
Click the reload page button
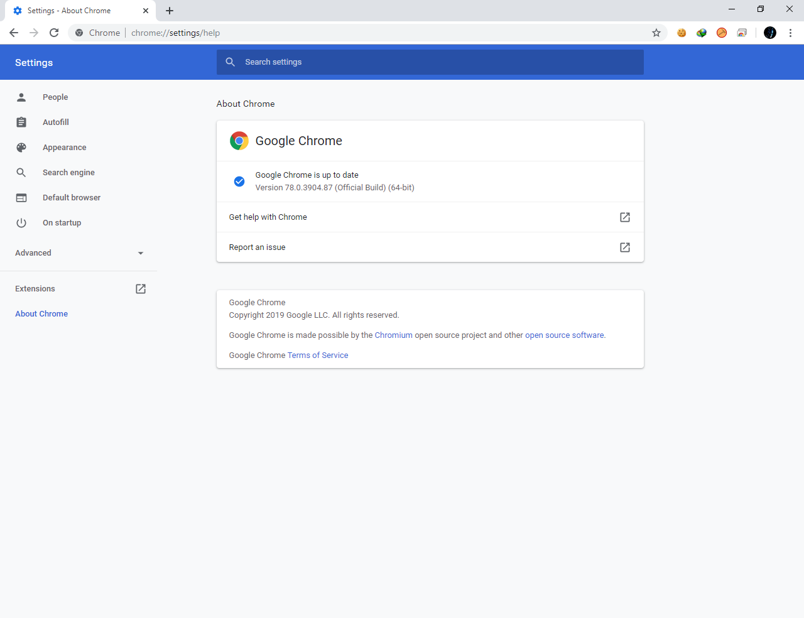(x=54, y=33)
